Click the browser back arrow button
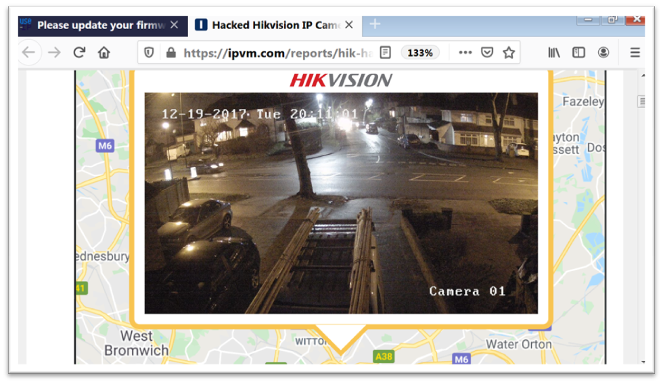The width and height of the screenshot is (663, 384). [x=28, y=53]
